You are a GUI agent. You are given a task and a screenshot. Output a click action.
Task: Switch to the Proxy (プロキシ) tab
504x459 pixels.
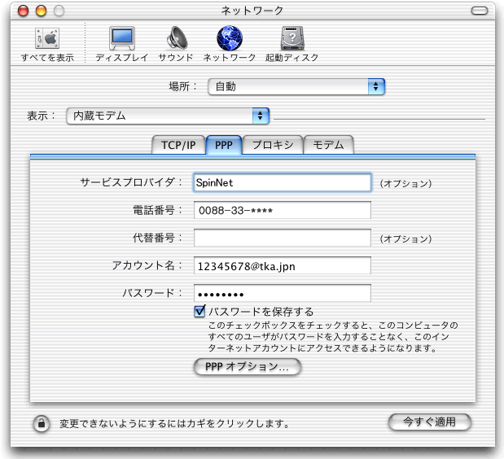pyautogui.click(x=272, y=146)
